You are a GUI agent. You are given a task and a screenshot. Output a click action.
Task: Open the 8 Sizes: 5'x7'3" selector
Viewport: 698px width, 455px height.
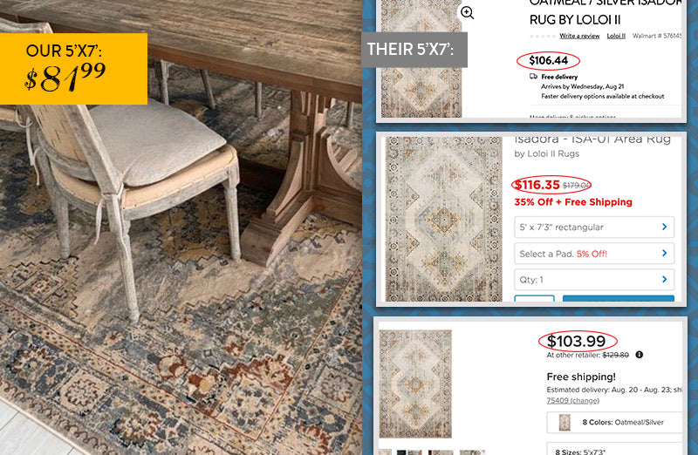pos(614,449)
